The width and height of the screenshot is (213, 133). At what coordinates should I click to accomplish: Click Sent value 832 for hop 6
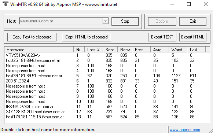click(x=109, y=81)
